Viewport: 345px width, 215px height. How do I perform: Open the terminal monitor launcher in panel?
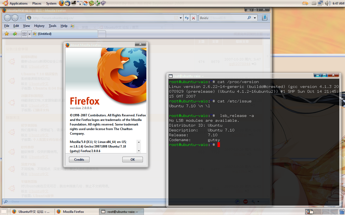[74, 3]
